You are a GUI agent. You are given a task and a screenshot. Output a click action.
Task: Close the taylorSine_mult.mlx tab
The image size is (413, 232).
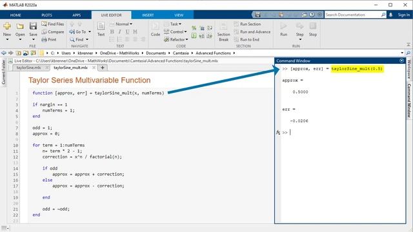pyautogui.click(x=94, y=68)
